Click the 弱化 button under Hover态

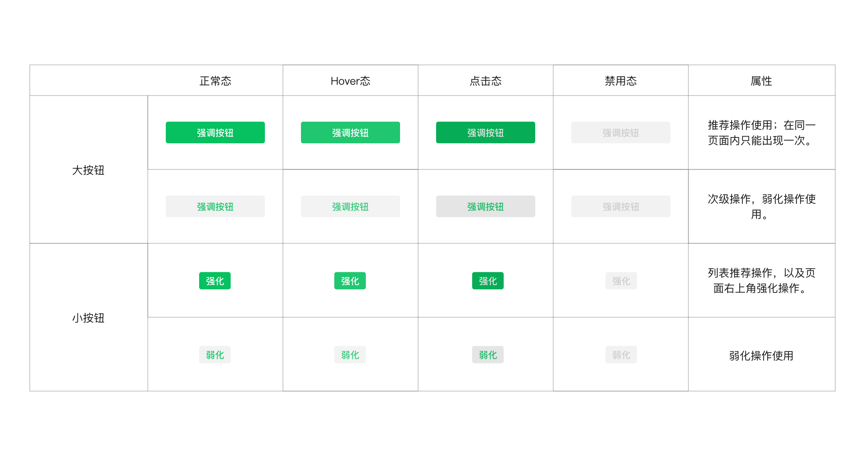[x=350, y=355]
